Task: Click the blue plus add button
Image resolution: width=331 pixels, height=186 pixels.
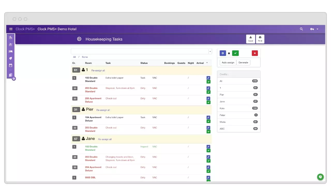Action: (223, 53)
